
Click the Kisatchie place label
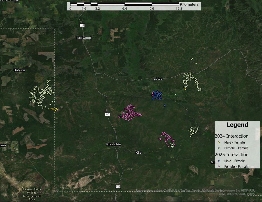(x=113, y=144)
